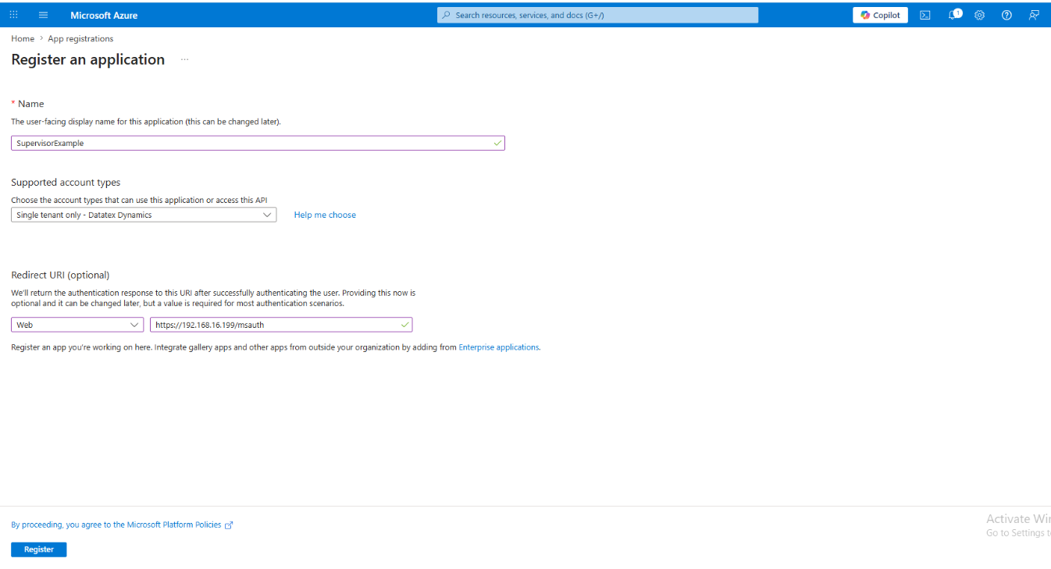
Task: Expand the Supported account types dropdown
Action: coord(144,215)
